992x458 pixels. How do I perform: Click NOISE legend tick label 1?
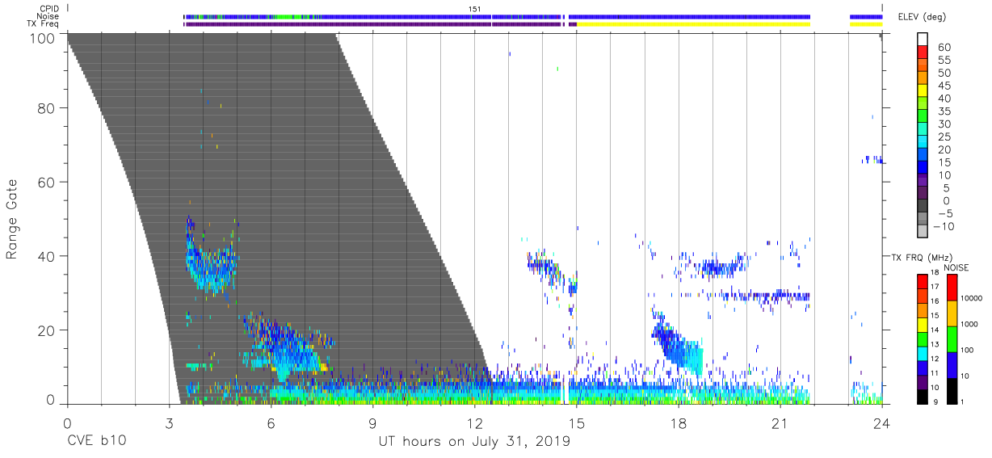pos(964,401)
